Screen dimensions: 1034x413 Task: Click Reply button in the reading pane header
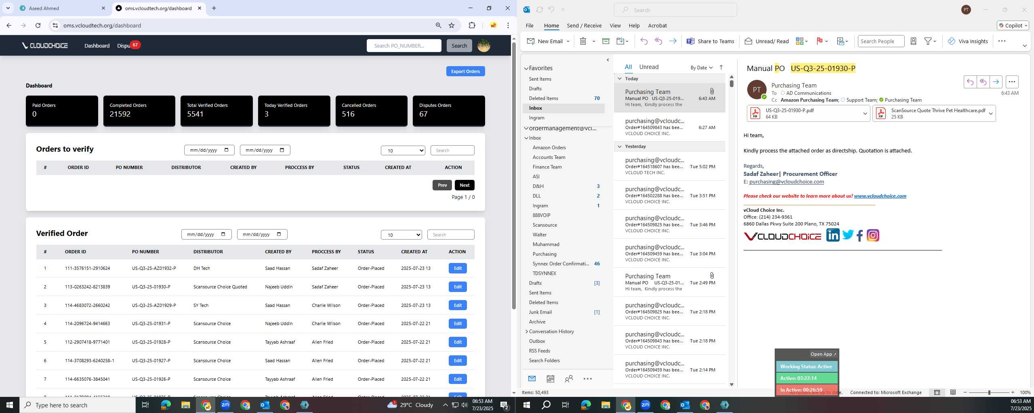(x=970, y=82)
